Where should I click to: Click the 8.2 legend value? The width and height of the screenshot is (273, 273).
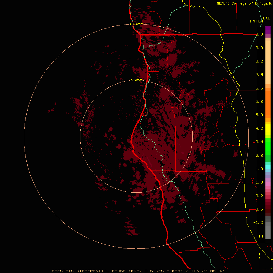(259, 61)
